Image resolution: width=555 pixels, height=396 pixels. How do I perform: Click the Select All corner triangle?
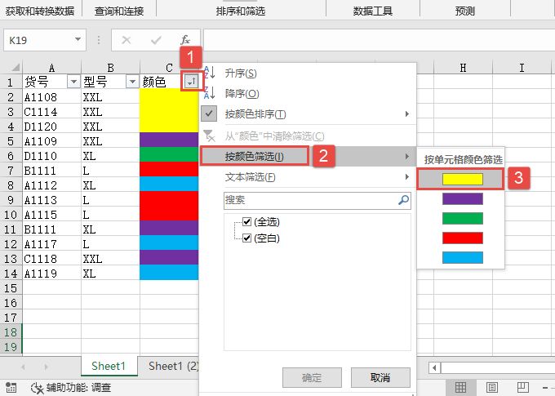tap(15, 67)
